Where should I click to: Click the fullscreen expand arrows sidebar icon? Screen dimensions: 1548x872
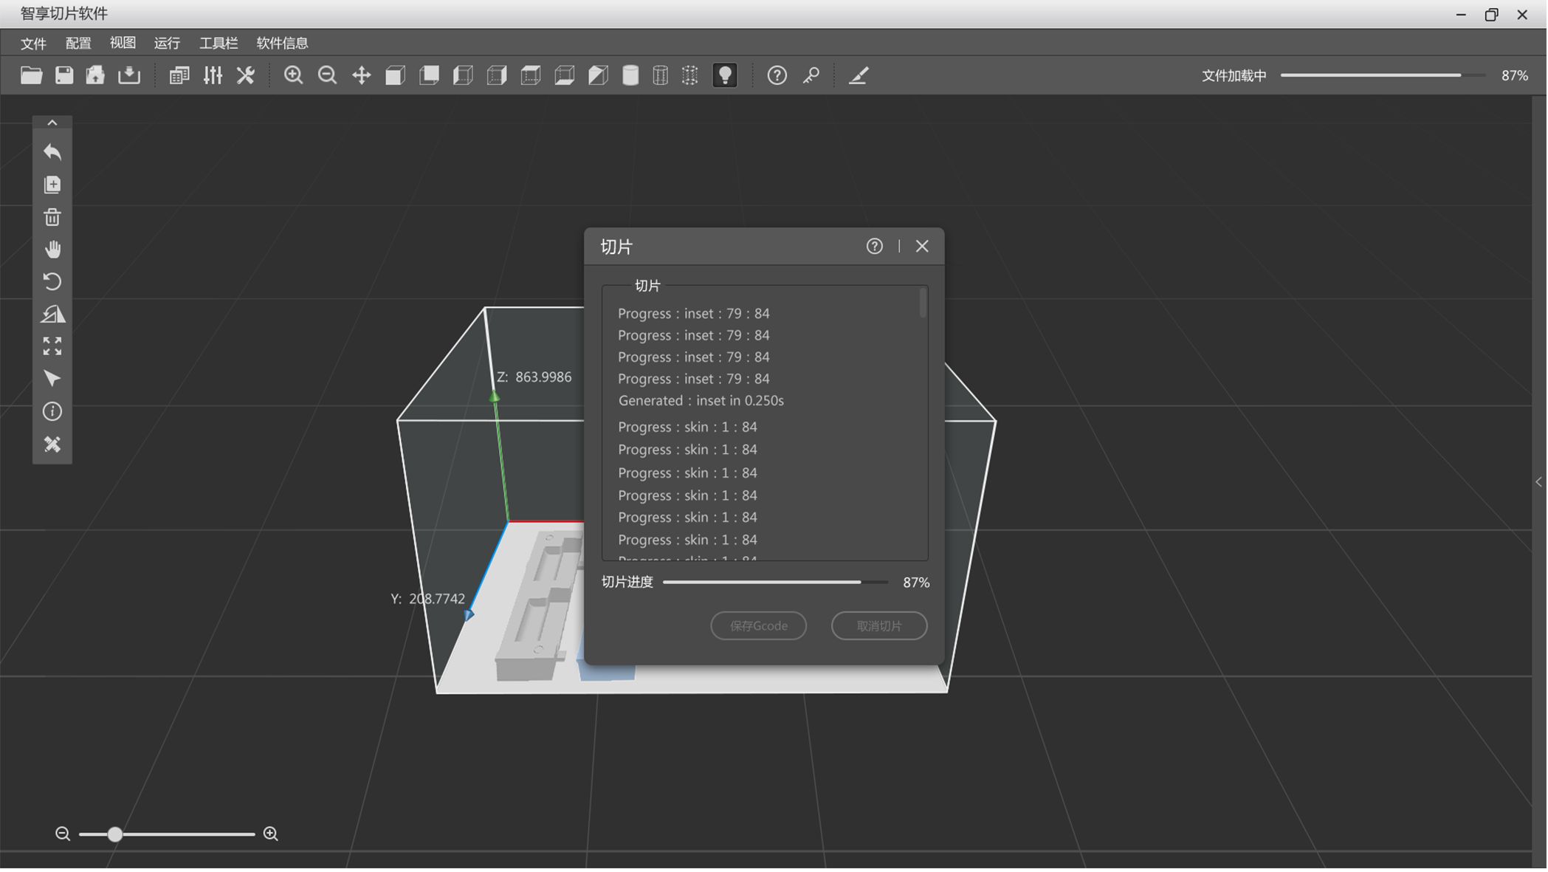52,346
